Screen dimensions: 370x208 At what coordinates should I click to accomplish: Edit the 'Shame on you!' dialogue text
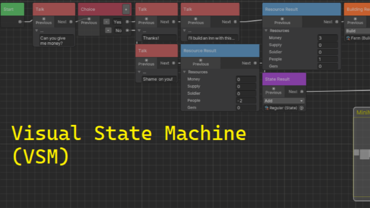click(x=159, y=79)
